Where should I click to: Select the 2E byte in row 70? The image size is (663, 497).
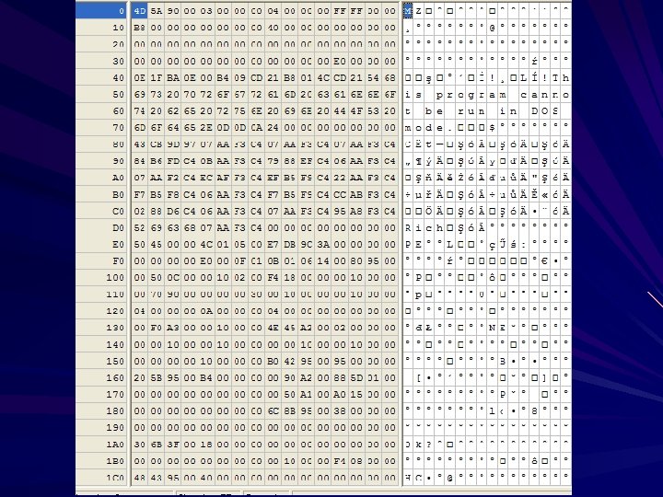click(x=206, y=128)
